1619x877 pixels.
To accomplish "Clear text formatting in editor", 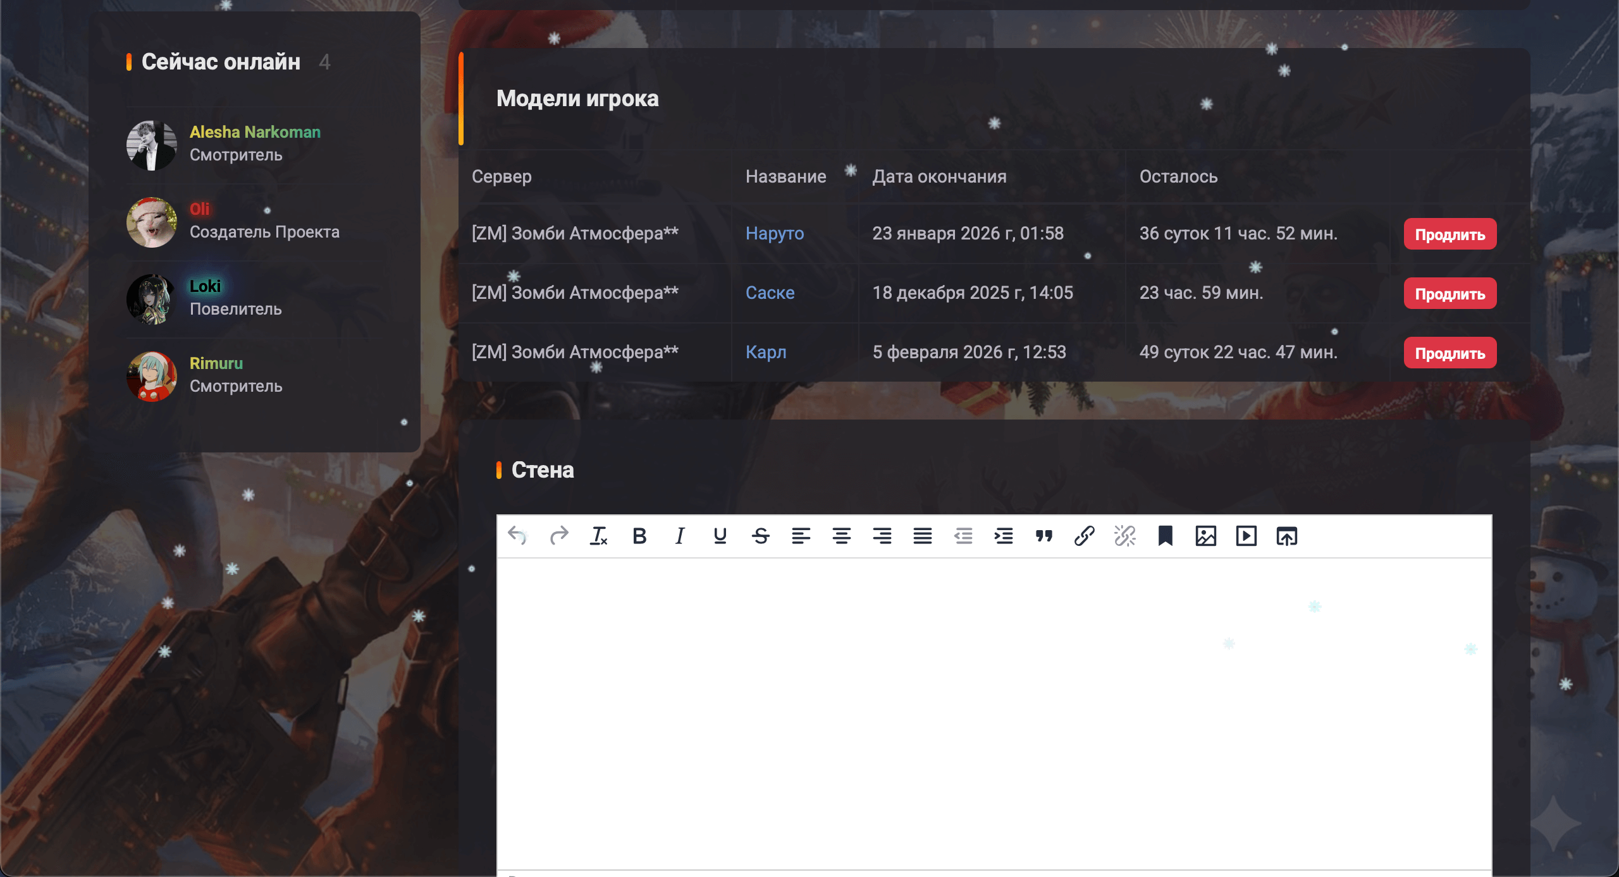I will click(598, 536).
